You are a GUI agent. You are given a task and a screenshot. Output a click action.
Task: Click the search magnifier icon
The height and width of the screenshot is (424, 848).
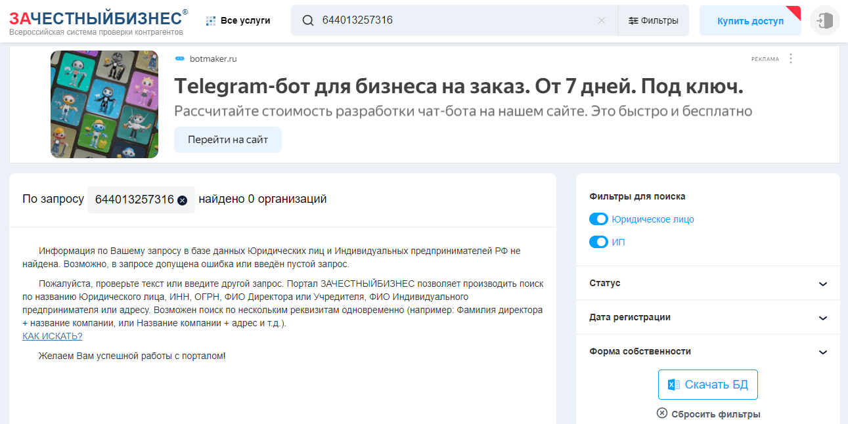pyautogui.click(x=307, y=20)
